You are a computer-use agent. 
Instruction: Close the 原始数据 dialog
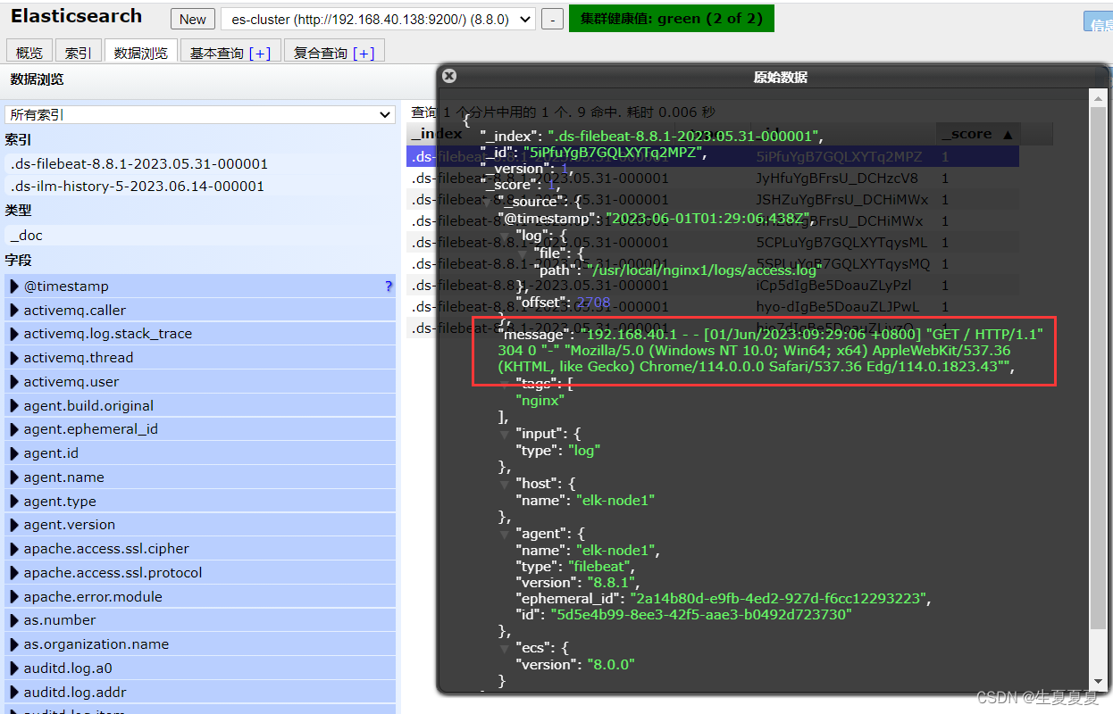(x=449, y=77)
